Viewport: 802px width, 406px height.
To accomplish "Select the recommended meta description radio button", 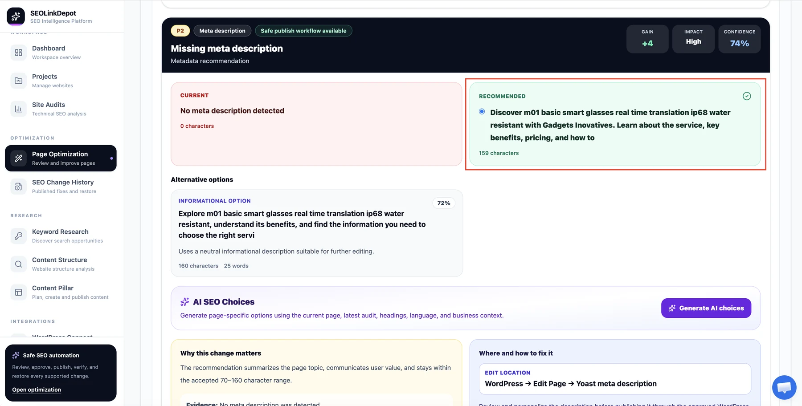I will 482,112.
